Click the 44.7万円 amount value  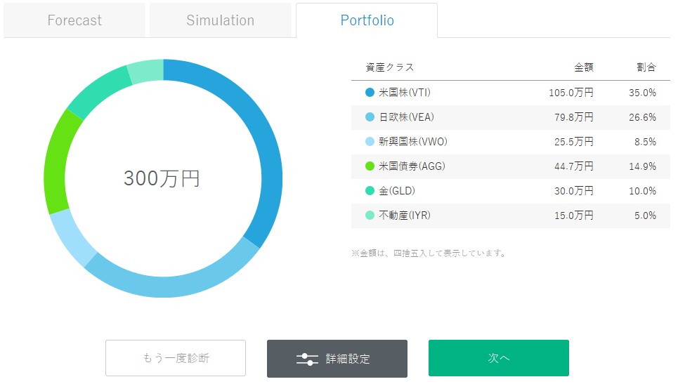pos(574,166)
